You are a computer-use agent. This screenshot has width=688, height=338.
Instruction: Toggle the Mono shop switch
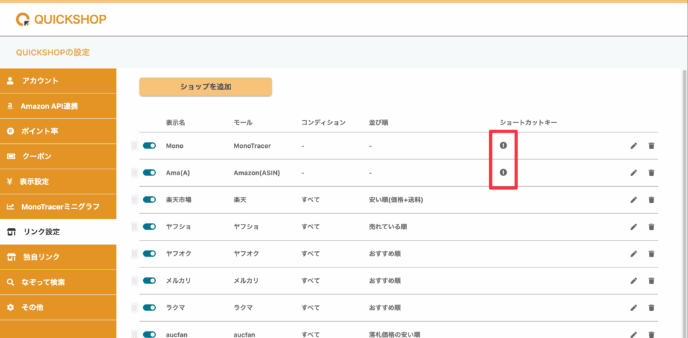pyautogui.click(x=150, y=146)
